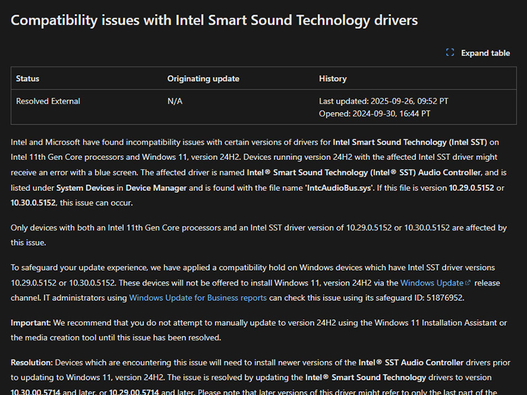
Task: Click the Expand table icon
Action: pyautogui.click(x=450, y=53)
